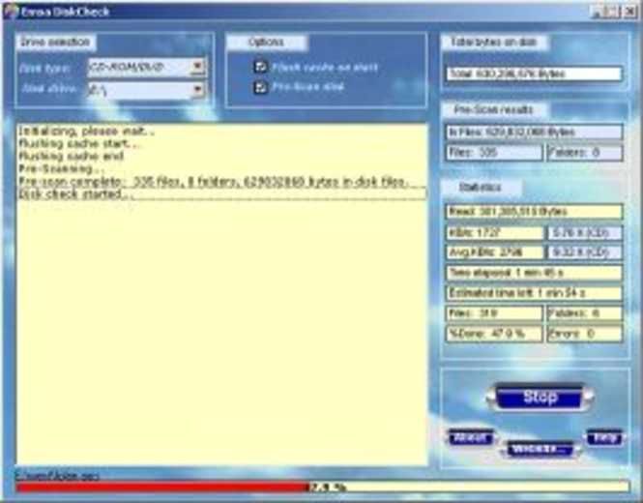Screen dimensions: 643x503
Task: Click the Estimated time left field
Action: click(534, 293)
